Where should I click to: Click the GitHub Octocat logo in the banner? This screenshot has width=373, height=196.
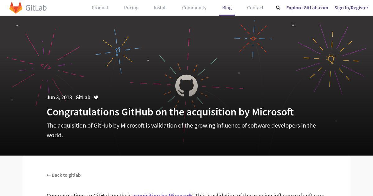(x=186, y=86)
